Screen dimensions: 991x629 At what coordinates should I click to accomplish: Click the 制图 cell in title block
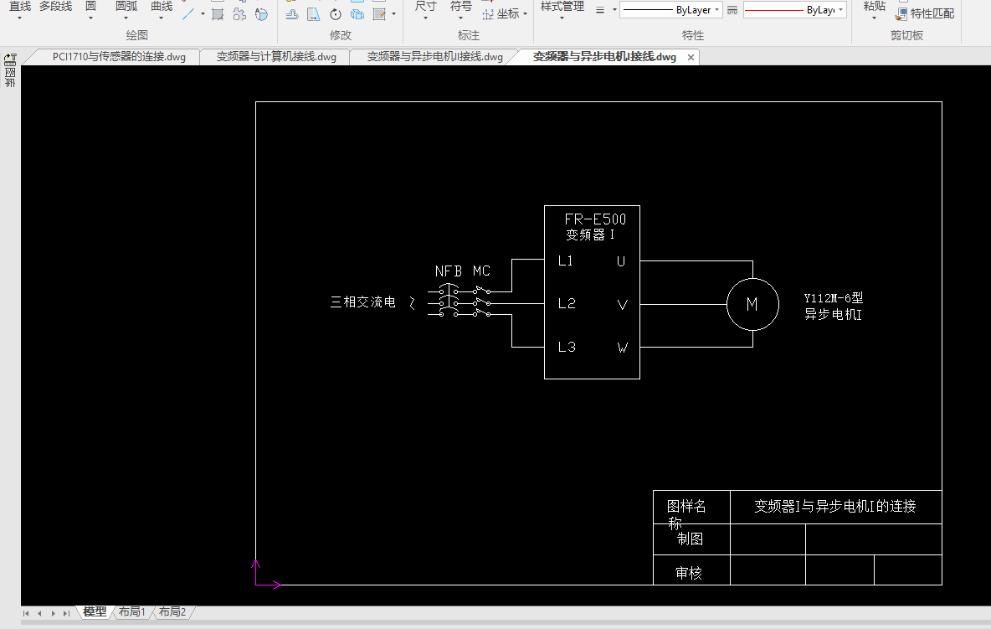691,539
